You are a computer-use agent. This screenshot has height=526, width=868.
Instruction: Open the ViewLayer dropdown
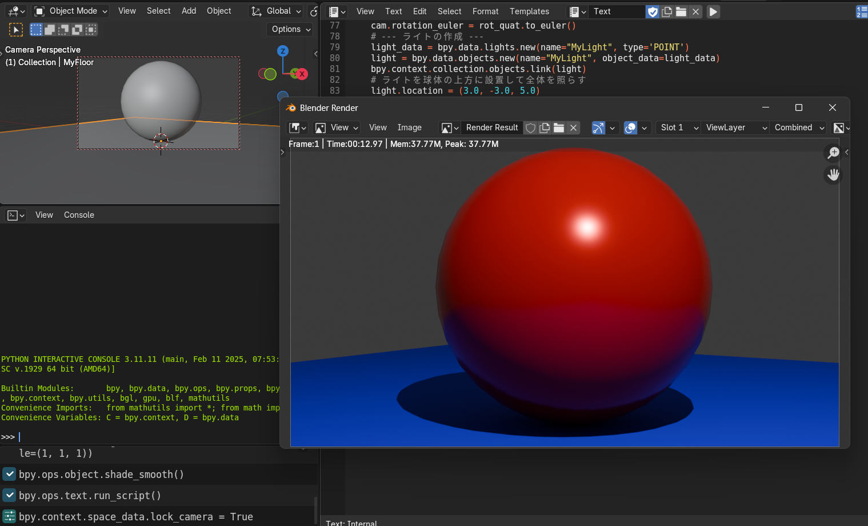pyautogui.click(x=735, y=127)
